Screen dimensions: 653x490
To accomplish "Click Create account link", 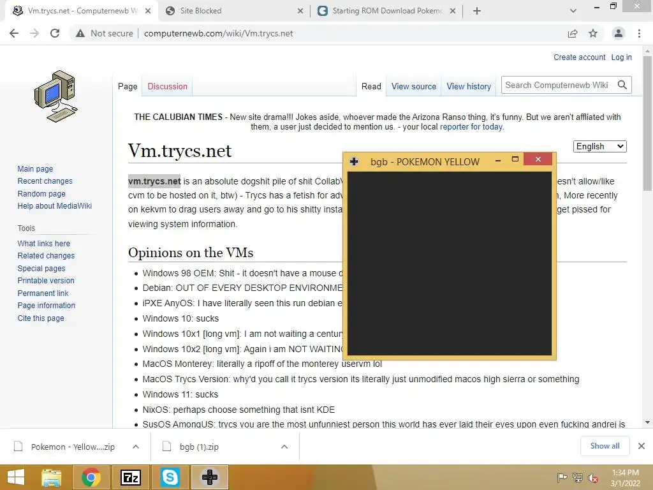I will click(579, 57).
